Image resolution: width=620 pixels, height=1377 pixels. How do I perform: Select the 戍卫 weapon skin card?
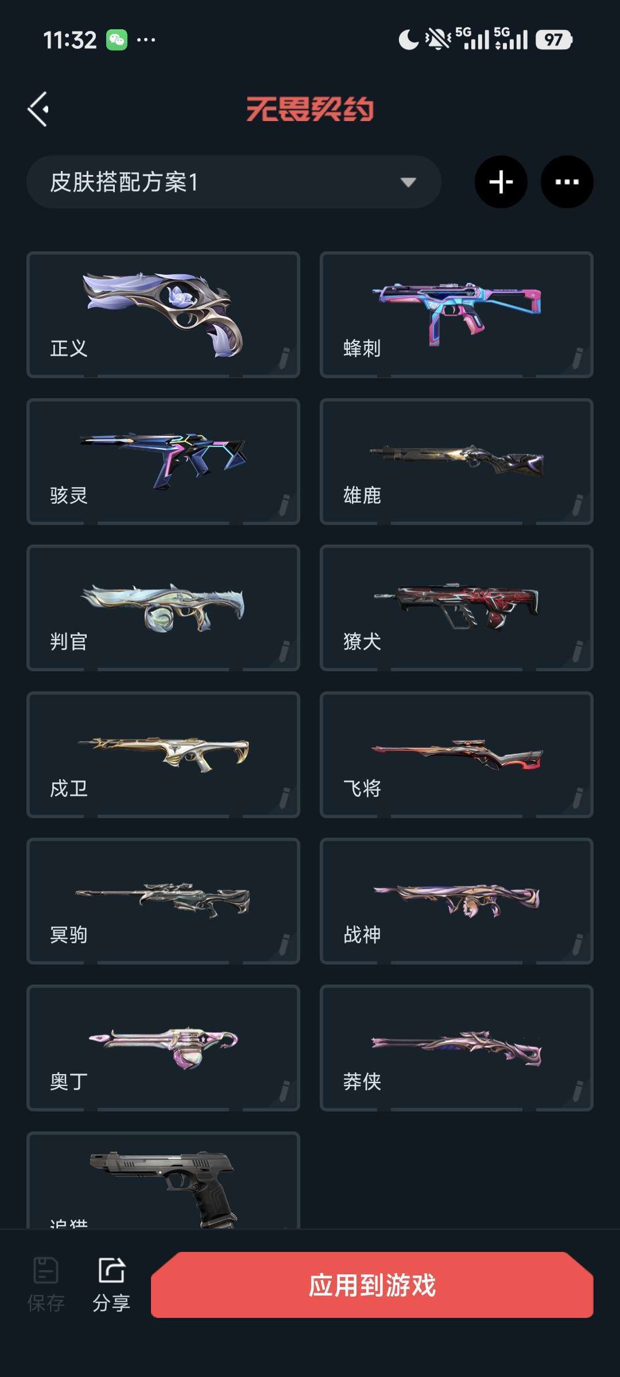point(163,754)
